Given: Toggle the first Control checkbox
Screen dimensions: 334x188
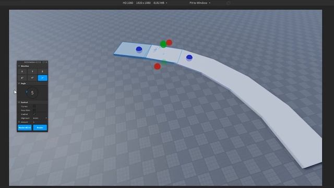Looking at the screenshot, I should (34, 107).
